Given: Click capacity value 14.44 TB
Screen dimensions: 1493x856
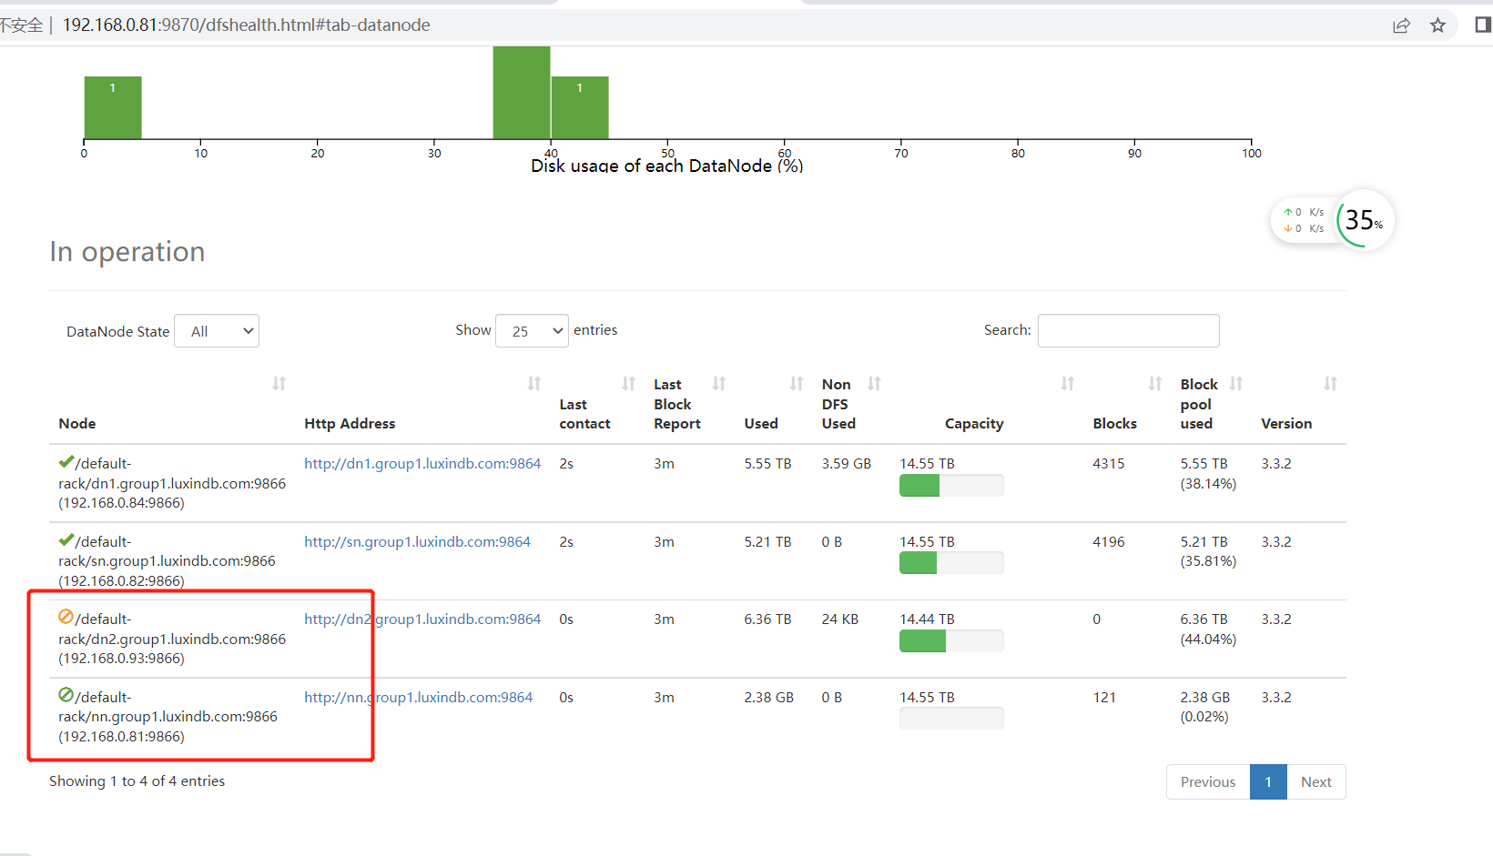Looking at the screenshot, I should coord(927,619).
